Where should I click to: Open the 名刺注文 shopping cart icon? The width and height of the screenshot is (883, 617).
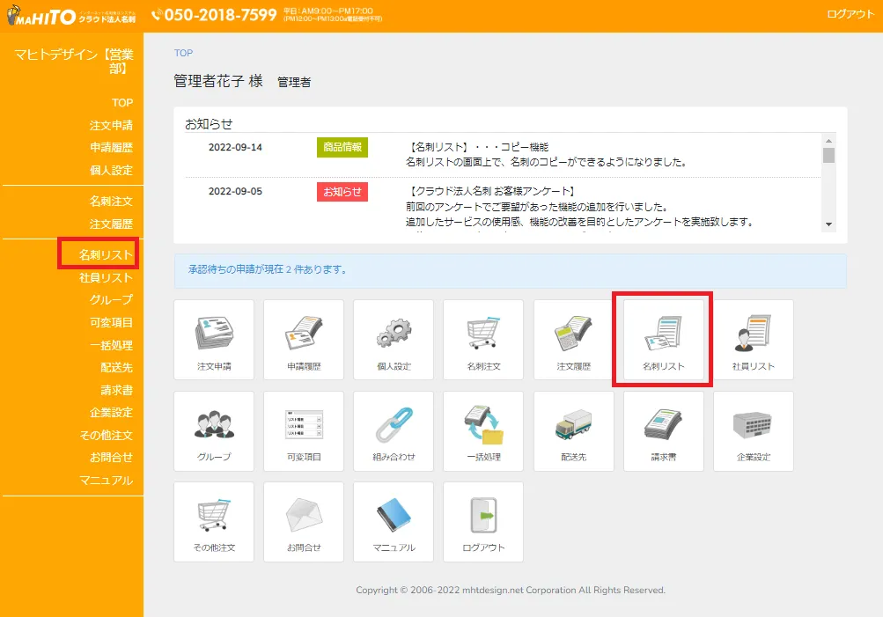click(482, 340)
